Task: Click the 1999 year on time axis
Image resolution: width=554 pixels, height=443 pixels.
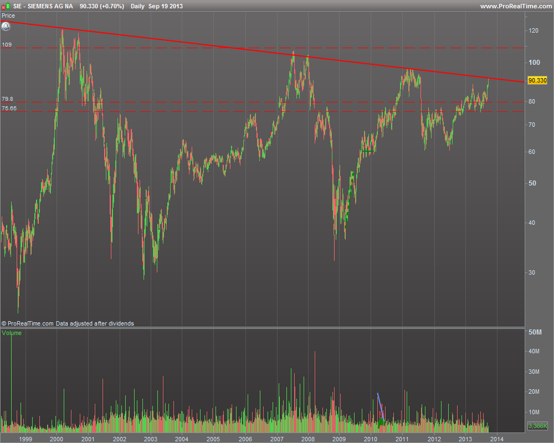Action: click(x=25, y=439)
